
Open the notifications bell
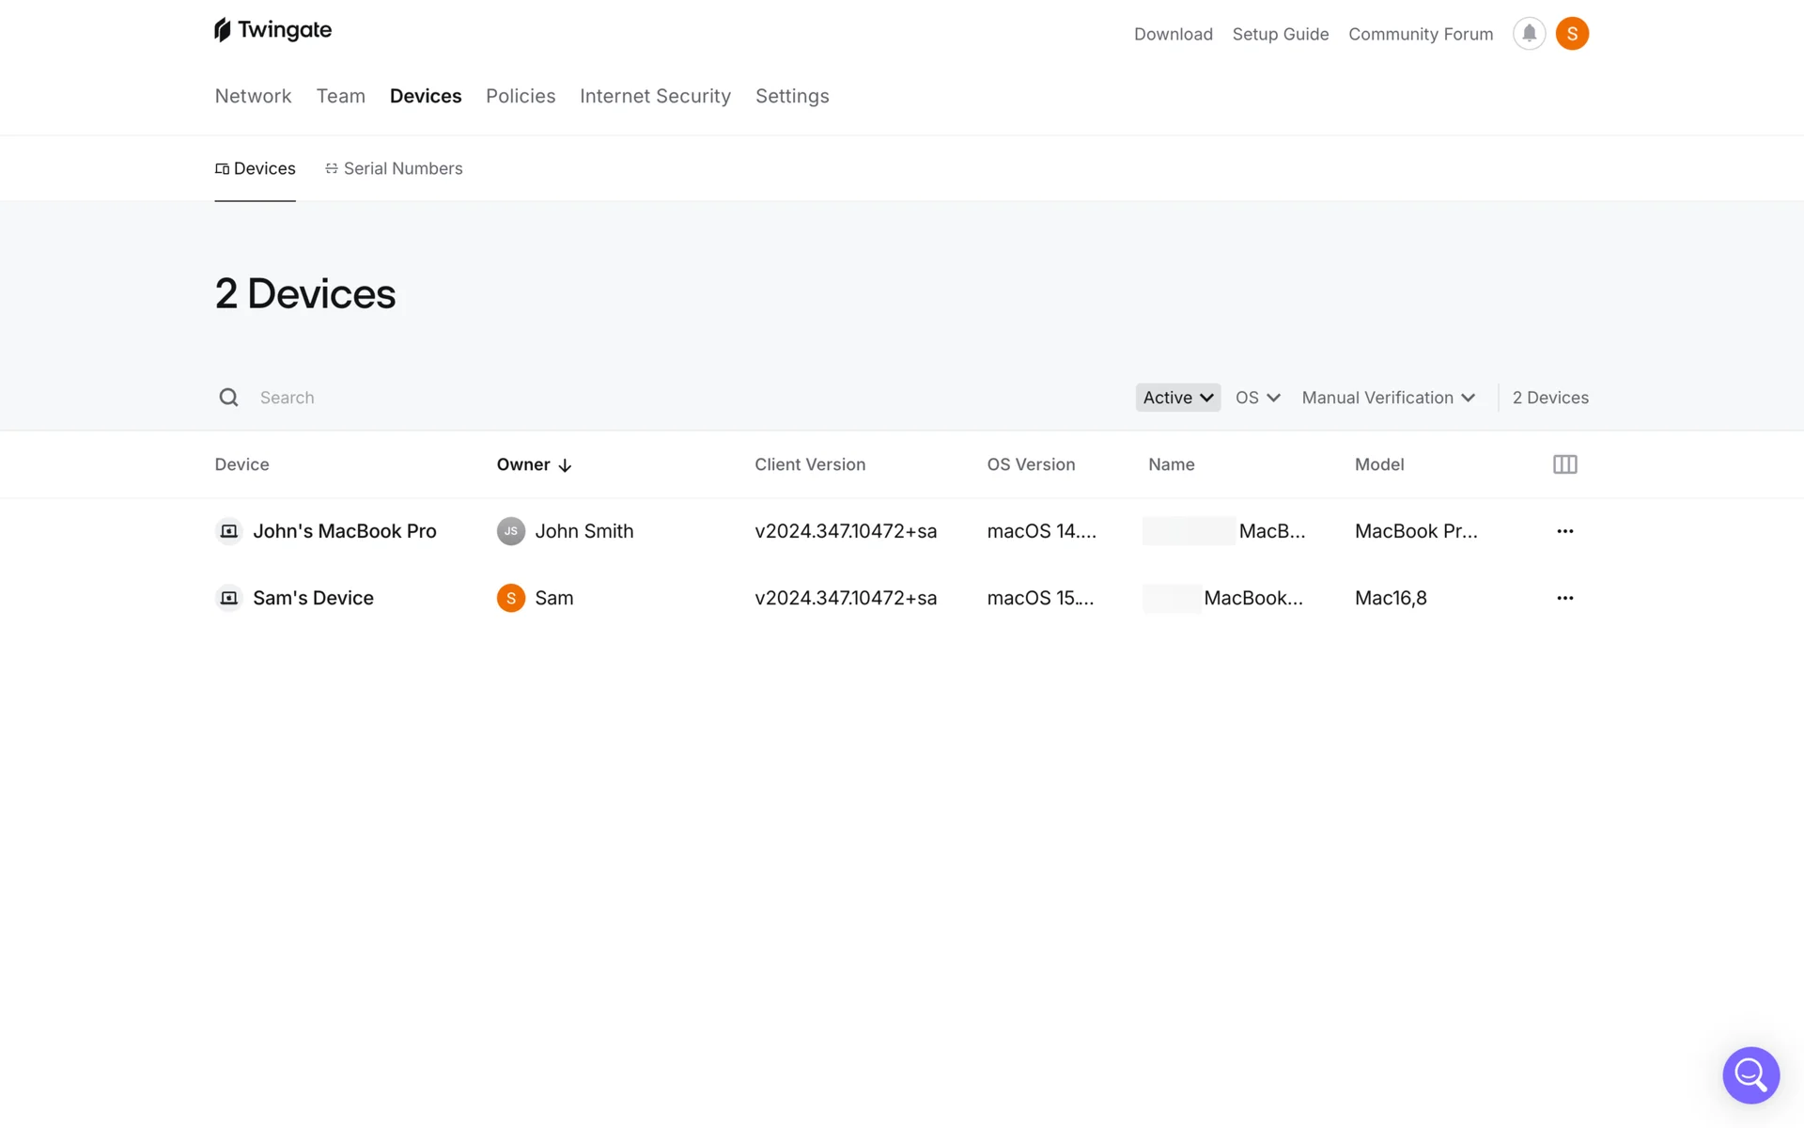pos(1529,34)
